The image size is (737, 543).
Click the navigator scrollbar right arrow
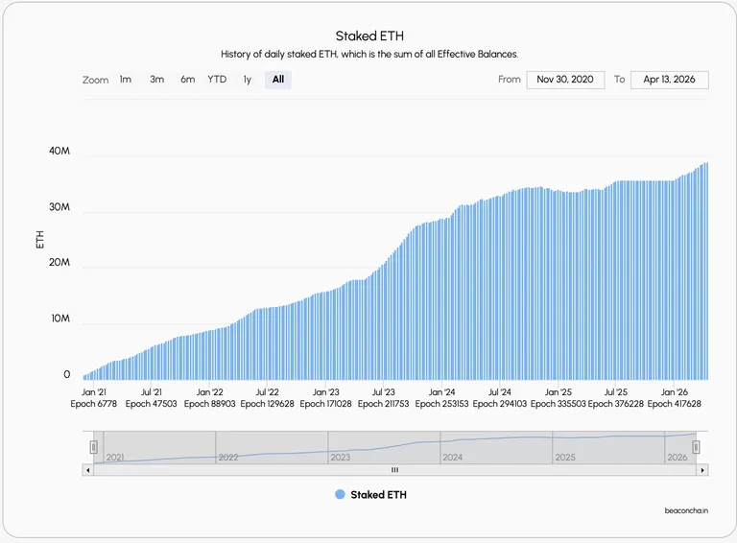(x=702, y=470)
